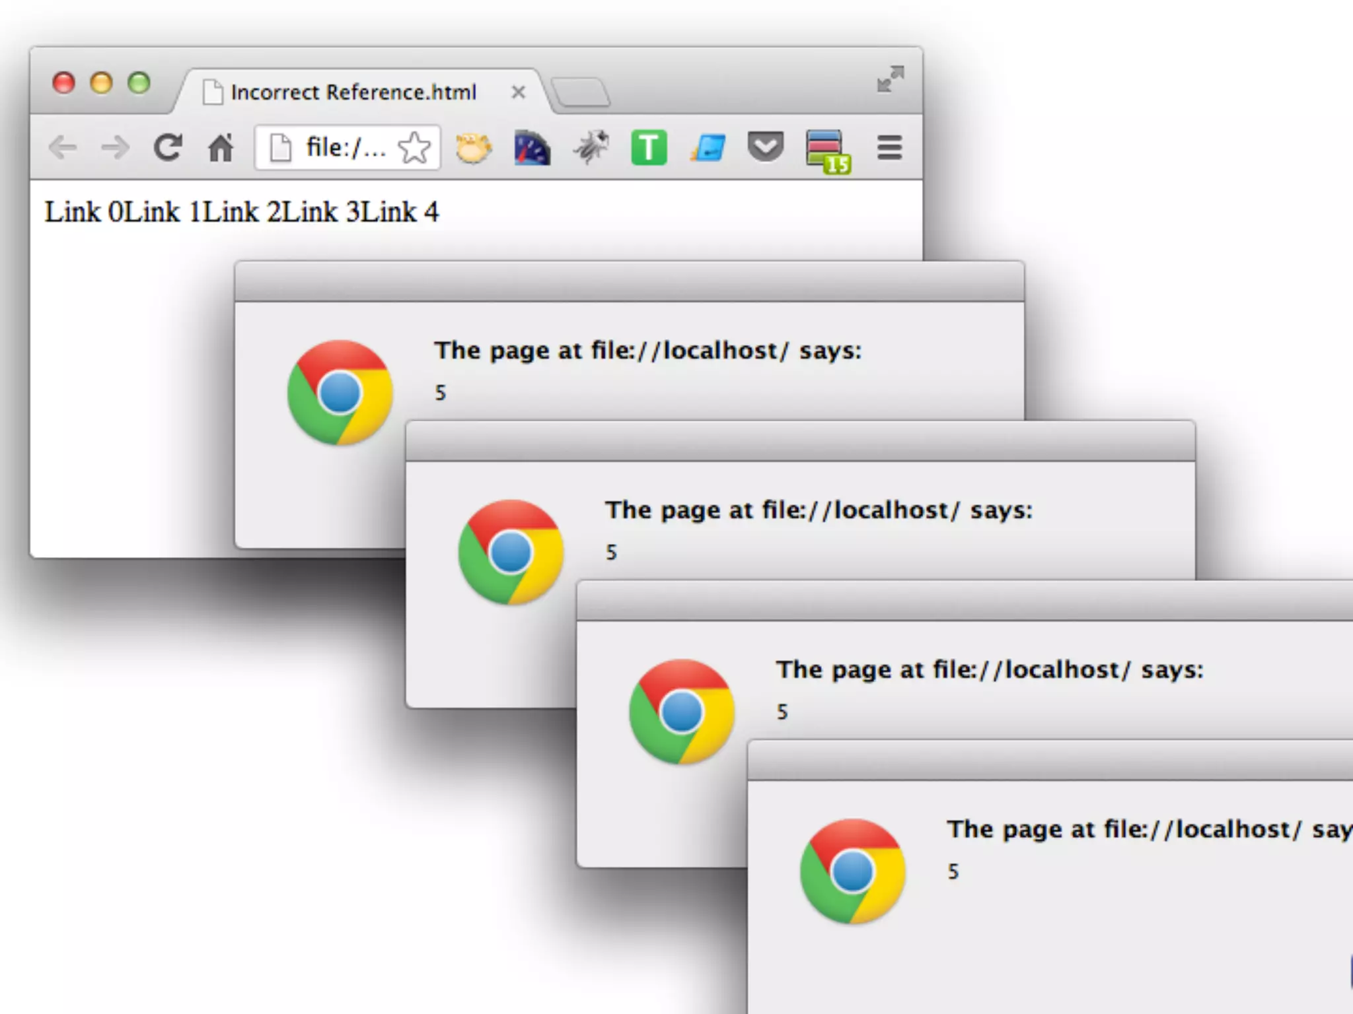Click the third dialog's 'The page at file://localhost/ says:' text

(x=990, y=670)
